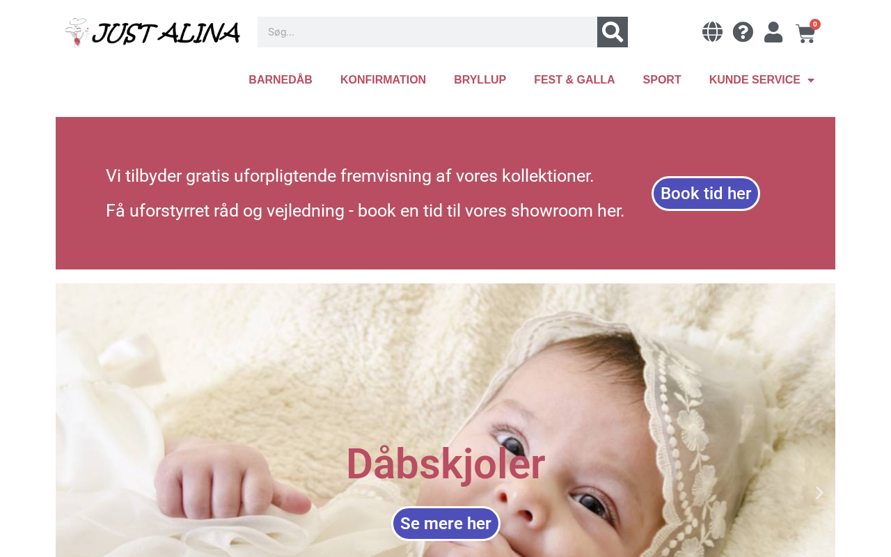Screen dimensions: 891x557
Task: Open the Konfirmation menu item
Action: pos(383,80)
